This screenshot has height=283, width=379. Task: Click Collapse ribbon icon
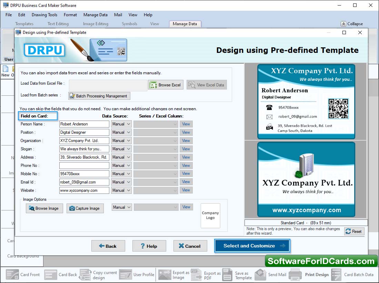343,24
